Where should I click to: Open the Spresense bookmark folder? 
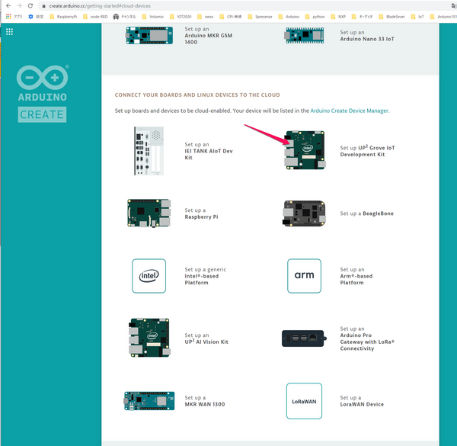[x=260, y=17]
